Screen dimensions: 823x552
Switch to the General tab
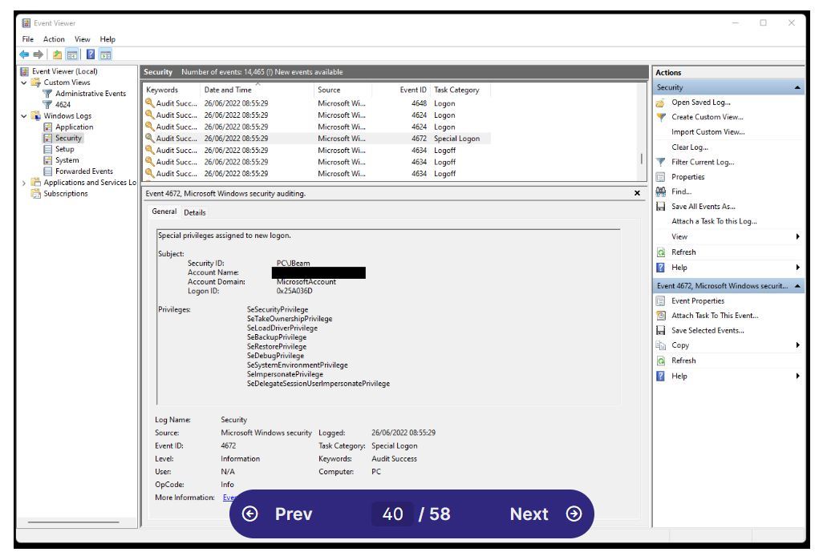tap(164, 212)
